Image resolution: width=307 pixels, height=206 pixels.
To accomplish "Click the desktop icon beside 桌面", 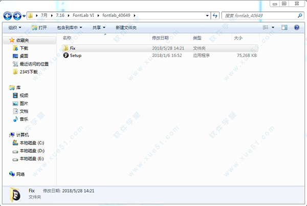I will click(x=15, y=56).
